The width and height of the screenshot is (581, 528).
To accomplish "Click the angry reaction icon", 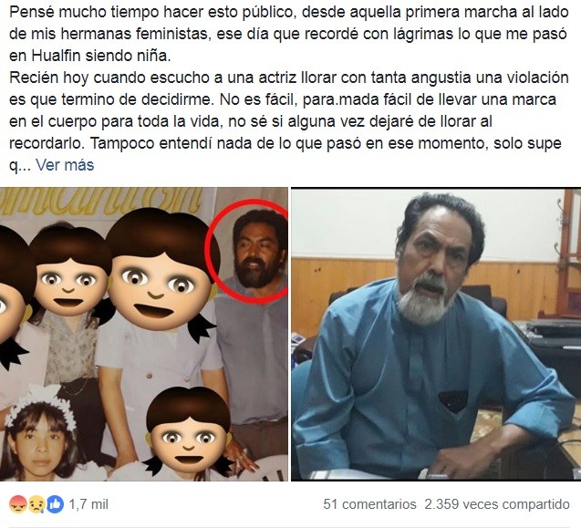I will [17, 504].
